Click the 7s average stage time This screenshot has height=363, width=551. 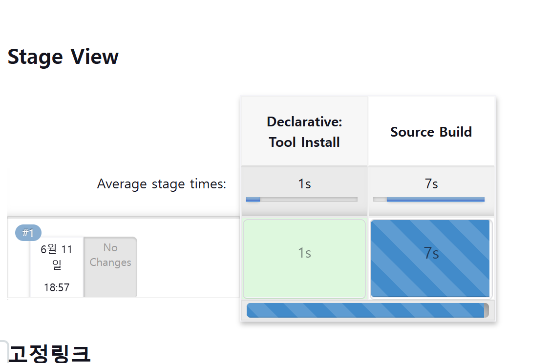coord(431,184)
